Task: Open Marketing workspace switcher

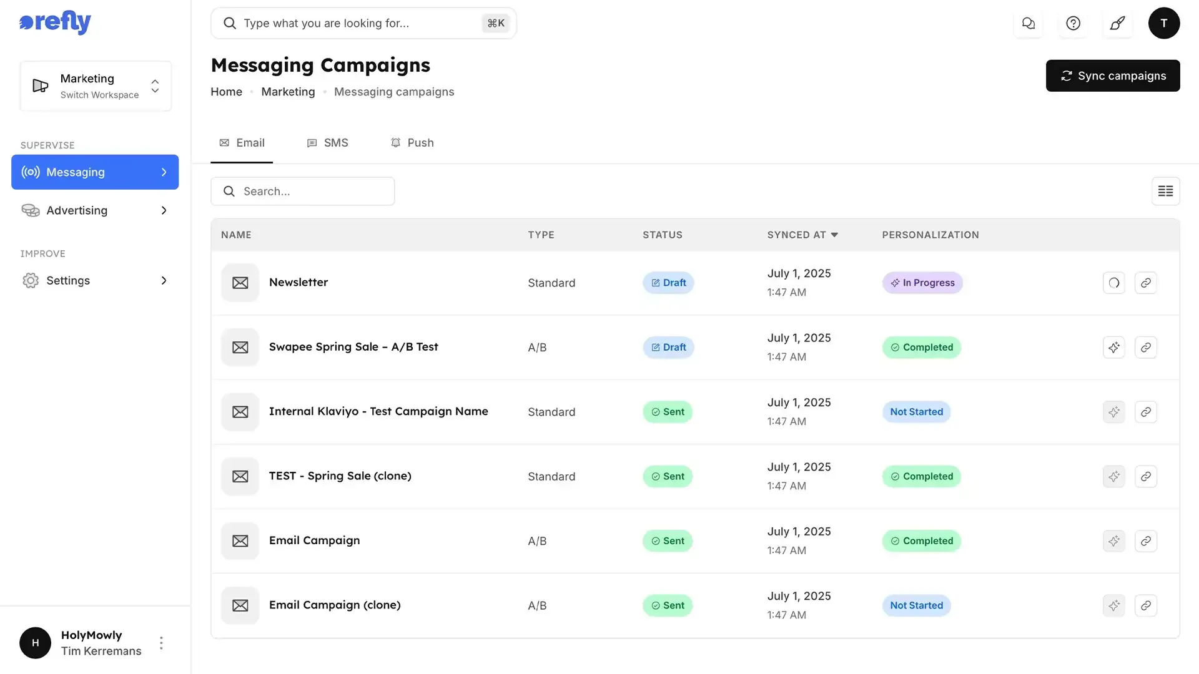Action: point(96,86)
